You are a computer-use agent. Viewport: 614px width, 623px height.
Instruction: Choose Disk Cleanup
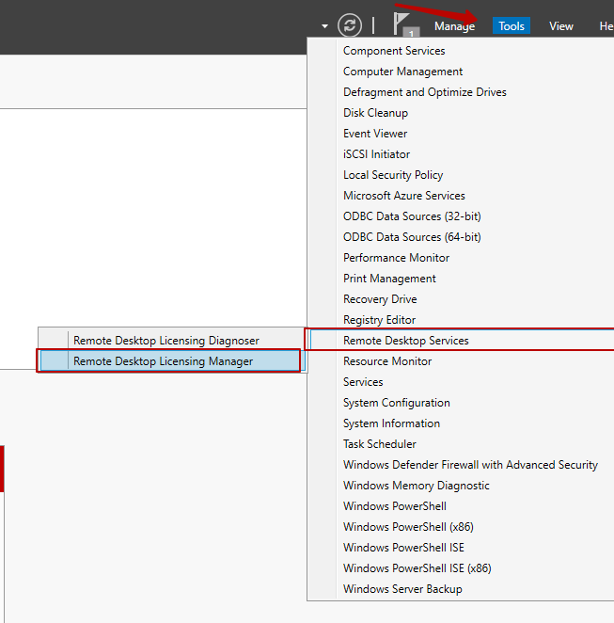[x=375, y=113]
